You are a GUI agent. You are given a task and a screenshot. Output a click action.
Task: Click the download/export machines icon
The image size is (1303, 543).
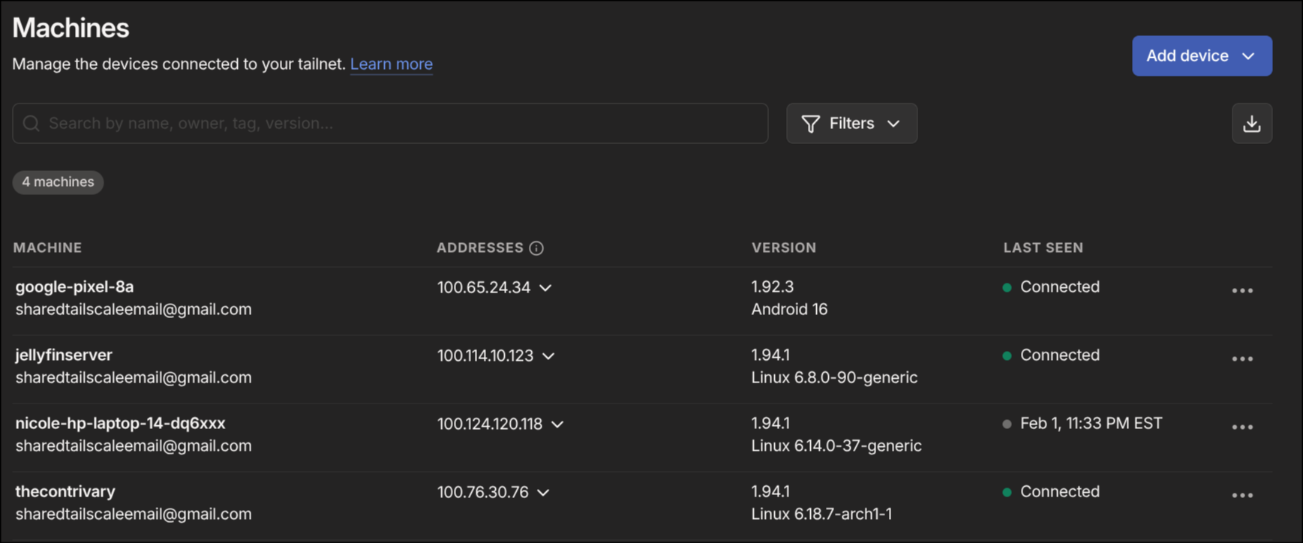point(1251,124)
